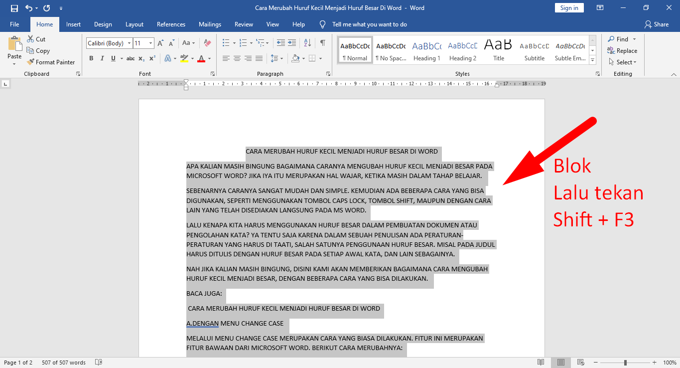Image resolution: width=680 pixels, height=368 pixels.
Task: Activate the Format Painter
Action: pos(51,62)
